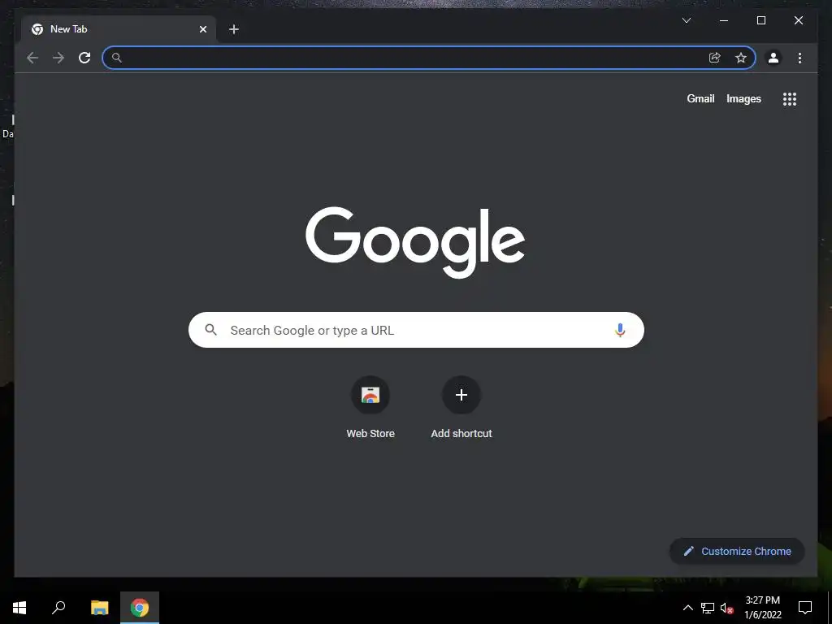Open the Windows Start menu
The height and width of the screenshot is (624, 832).
click(19, 608)
